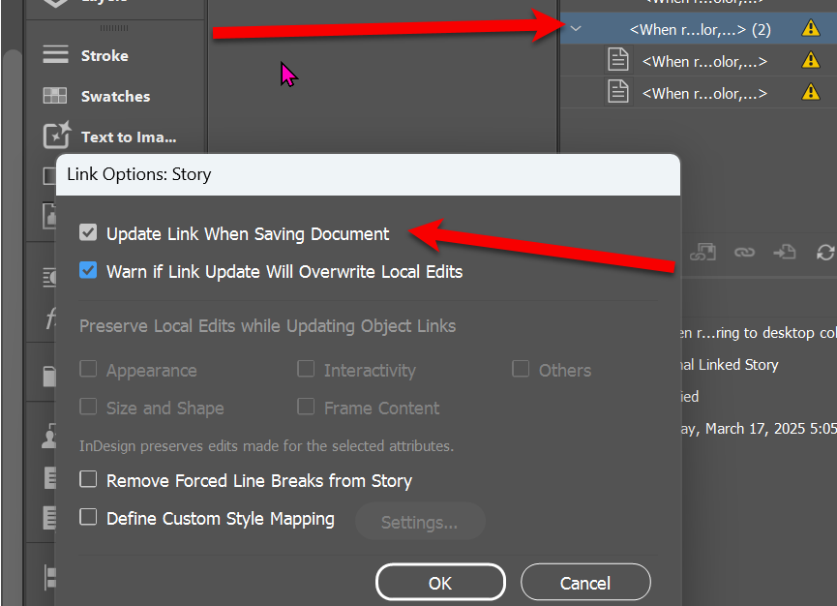Screen dimensions: 837x606
Task: Click warning triangle on the bottom link row
Action: pos(810,93)
